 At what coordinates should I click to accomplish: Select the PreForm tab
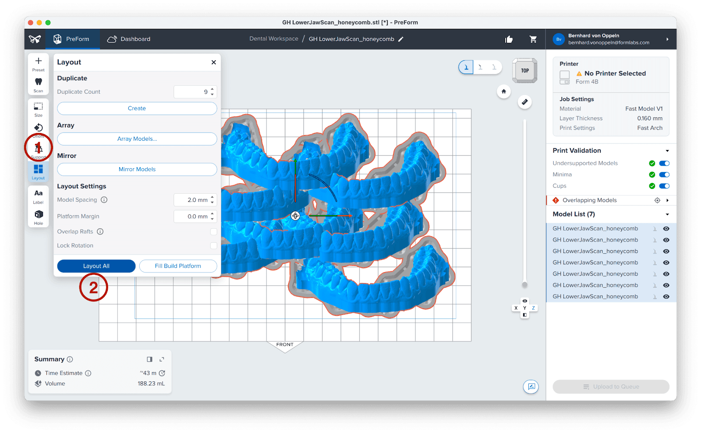tap(71, 39)
